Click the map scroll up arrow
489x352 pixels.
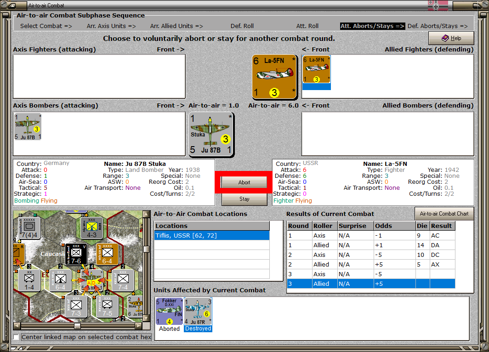(146, 214)
